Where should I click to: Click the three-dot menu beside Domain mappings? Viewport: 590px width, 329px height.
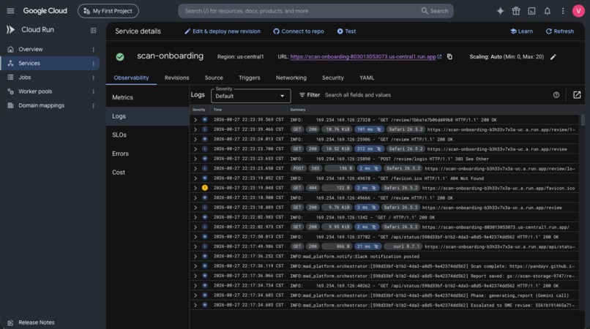click(93, 106)
